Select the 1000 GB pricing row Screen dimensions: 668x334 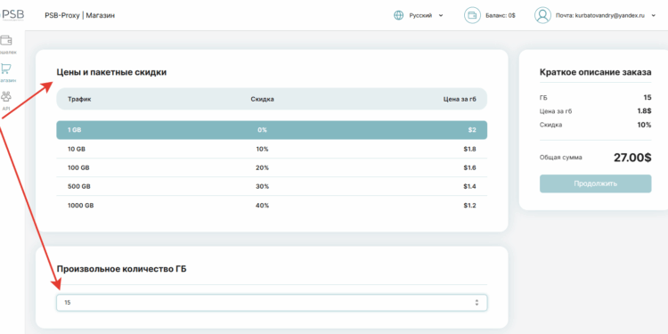pyautogui.click(x=272, y=206)
